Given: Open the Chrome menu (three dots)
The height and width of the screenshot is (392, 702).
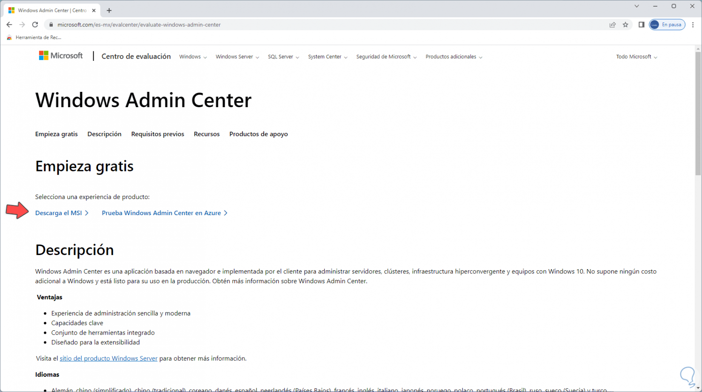Looking at the screenshot, I should pos(693,25).
